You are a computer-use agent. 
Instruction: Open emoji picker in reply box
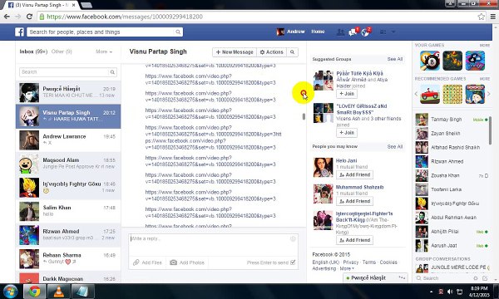tap(293, 238)
